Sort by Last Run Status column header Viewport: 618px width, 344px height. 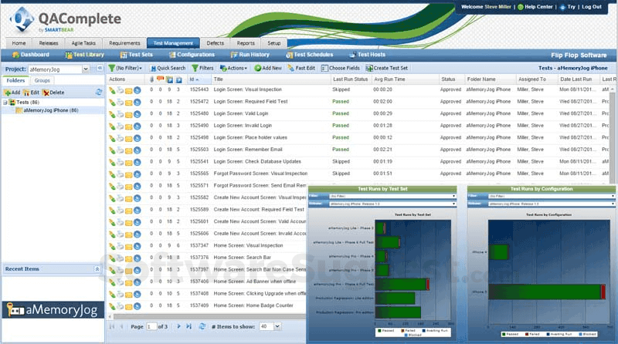(351, 79)
